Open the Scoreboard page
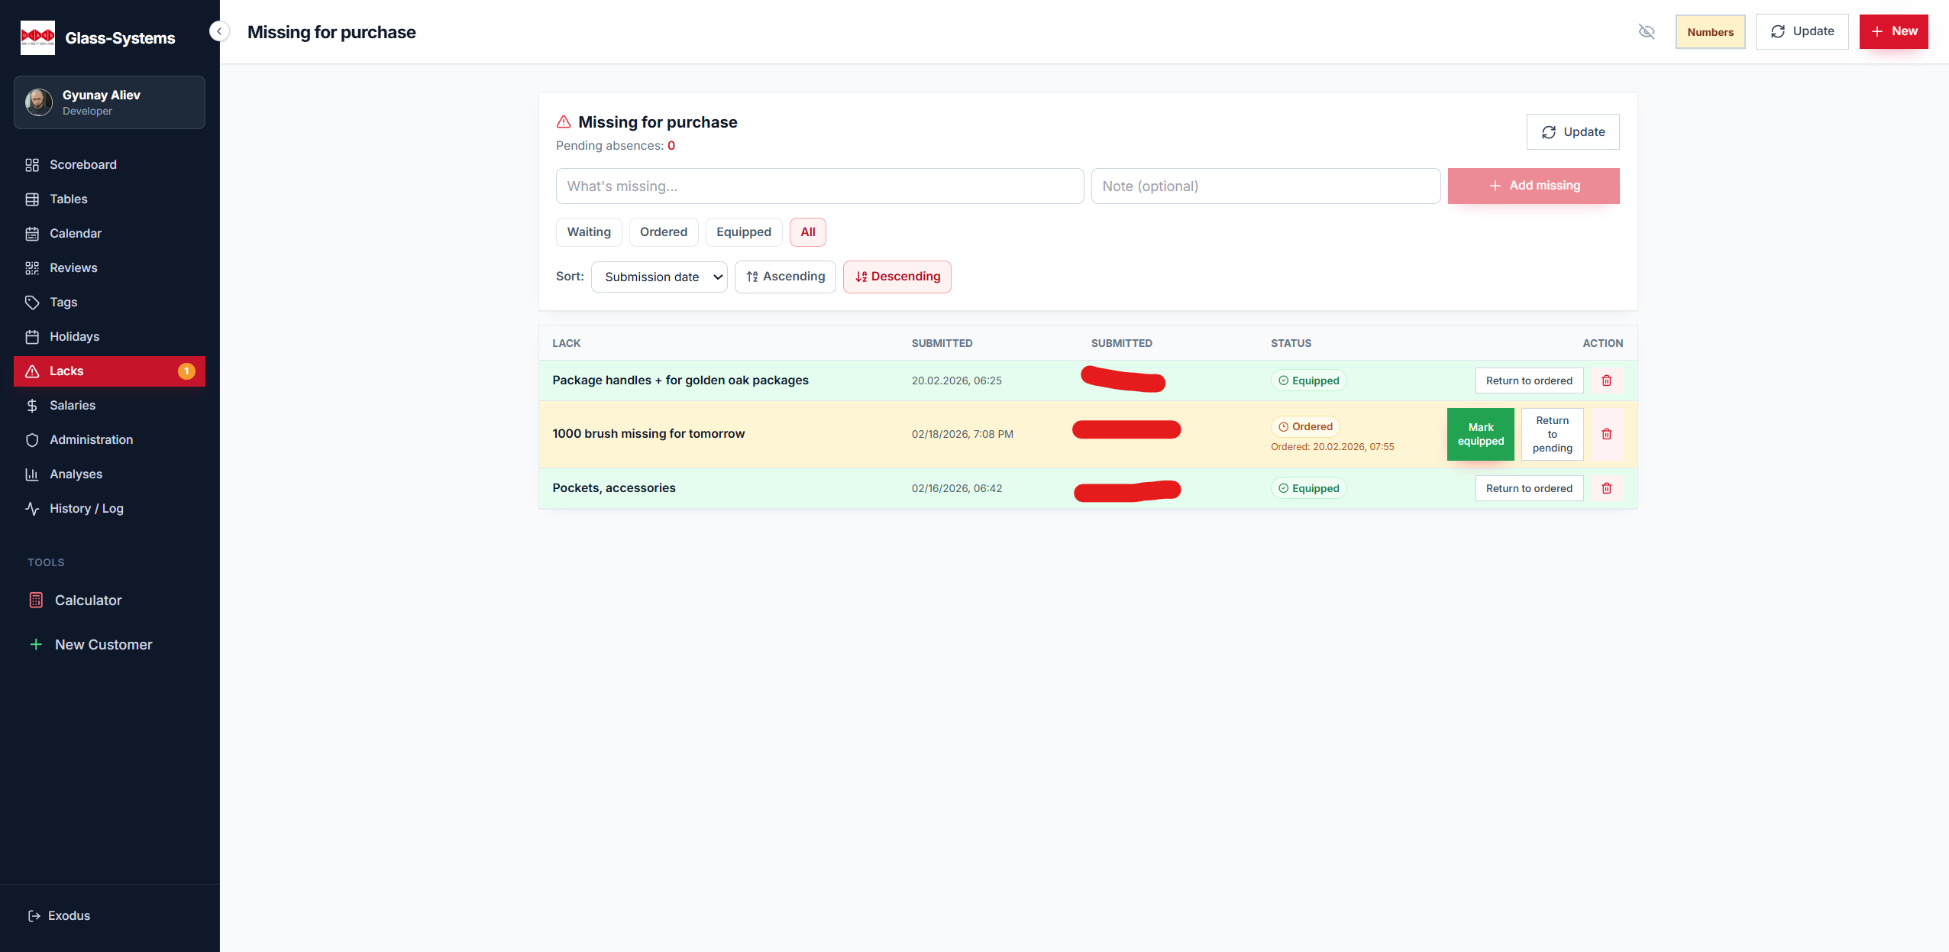The height and width of the screenshot is (952, 1949). click(82, 165)
